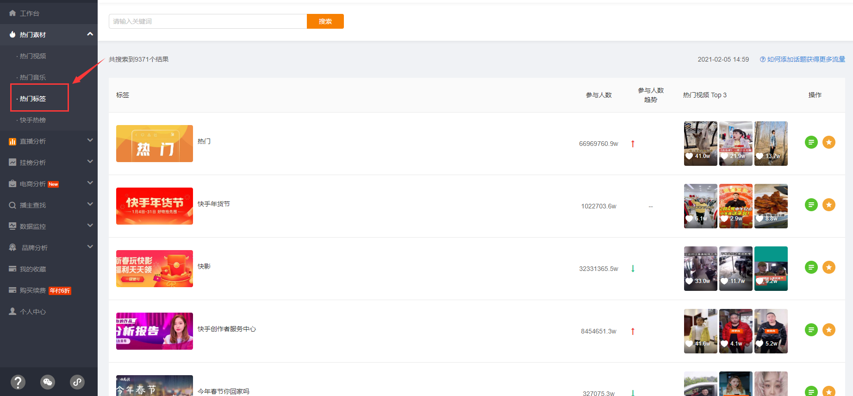Expand the 挂榜分析 menu chevron

[x=90, y=162]
